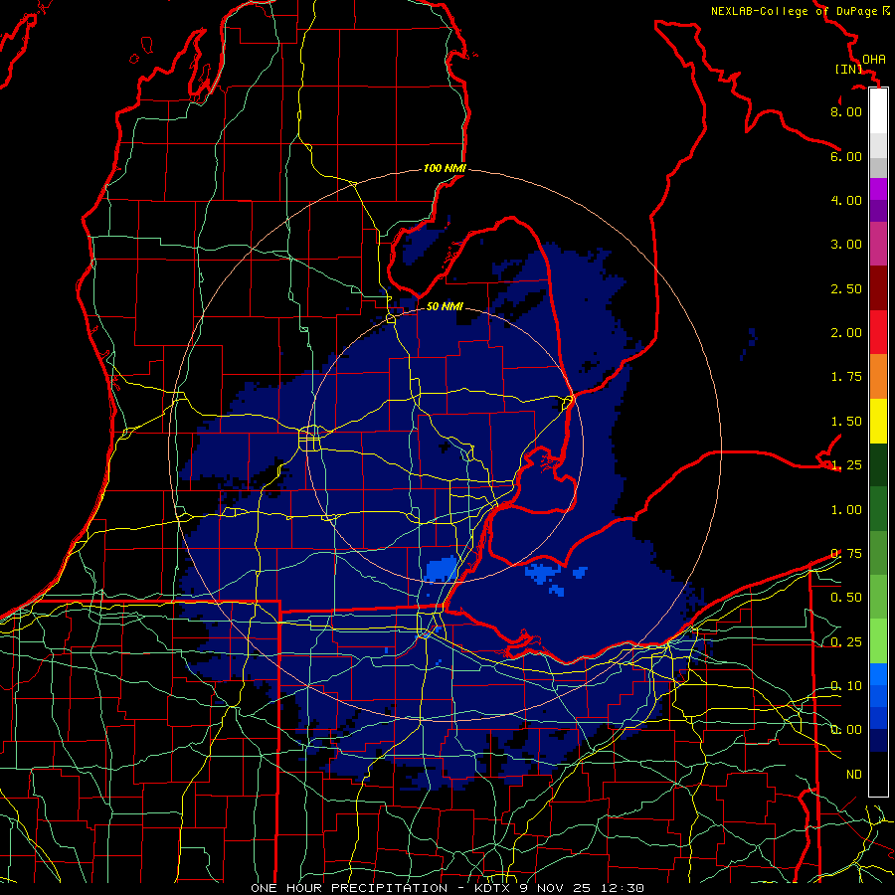Click the 100 NMI range ring label

(445, 168)
